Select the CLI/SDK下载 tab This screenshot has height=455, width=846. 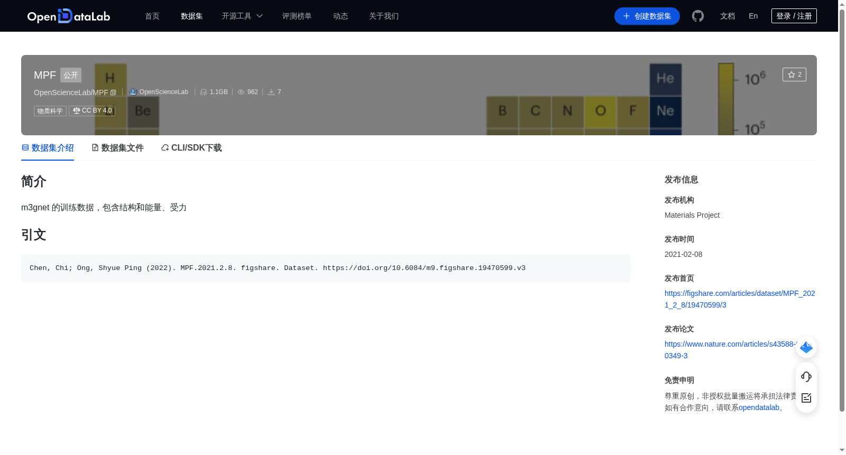(191, 148)
